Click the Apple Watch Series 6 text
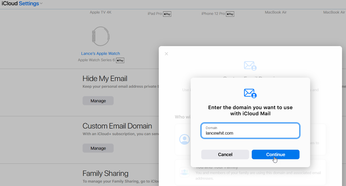Screen dimensions: 346x186 click(x=96, y=60)
